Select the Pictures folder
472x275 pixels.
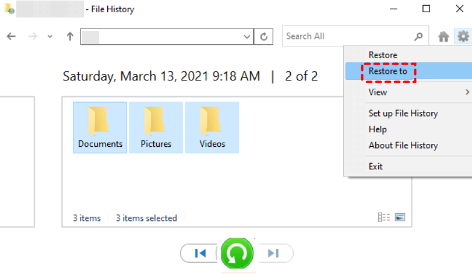tap(156, 128)
